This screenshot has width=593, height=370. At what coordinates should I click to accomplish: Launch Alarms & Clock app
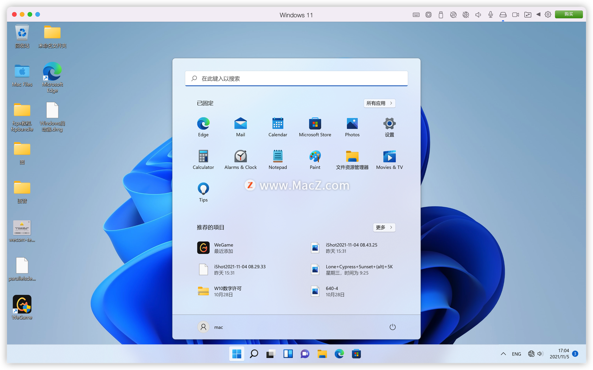tap(240, 159)
